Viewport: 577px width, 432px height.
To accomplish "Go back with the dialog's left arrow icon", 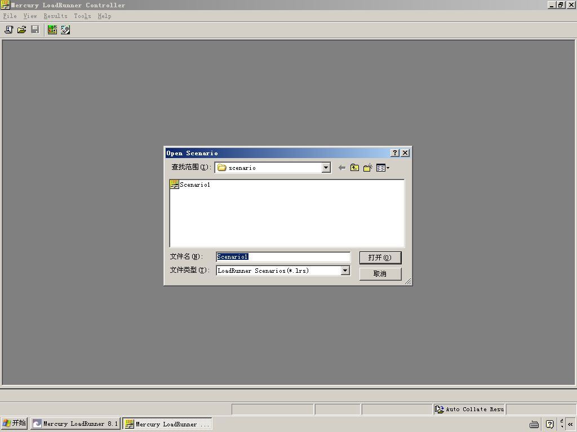I will click(x=342, y=168).
